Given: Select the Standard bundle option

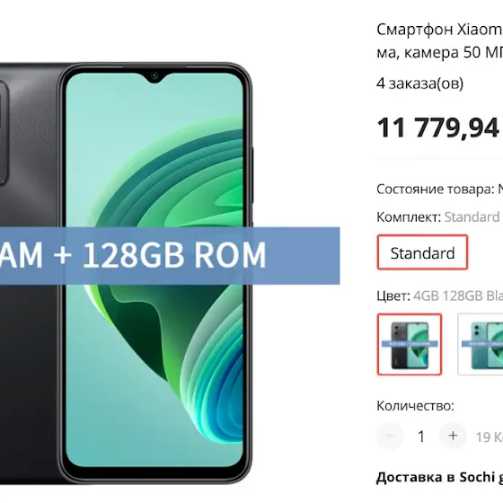Looking at the screenshot, I should (x=422, y=252).
